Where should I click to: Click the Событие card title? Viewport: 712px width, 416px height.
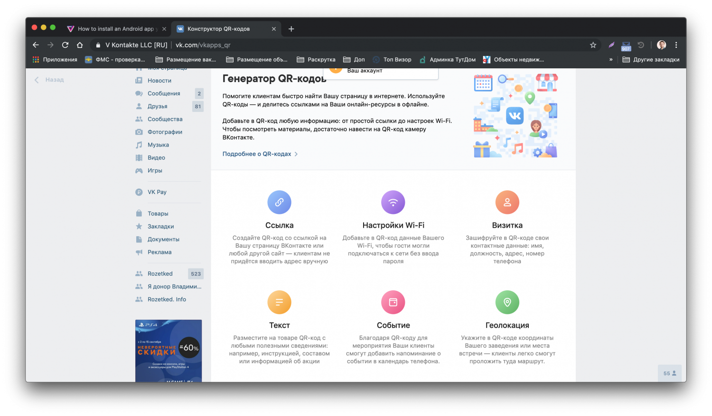coord(393,325)
